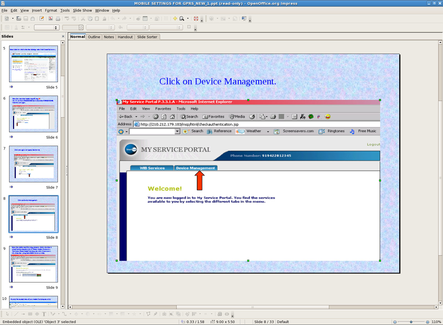
Task: Toggle display grid dots icon
Action: [x=166, y=19]
